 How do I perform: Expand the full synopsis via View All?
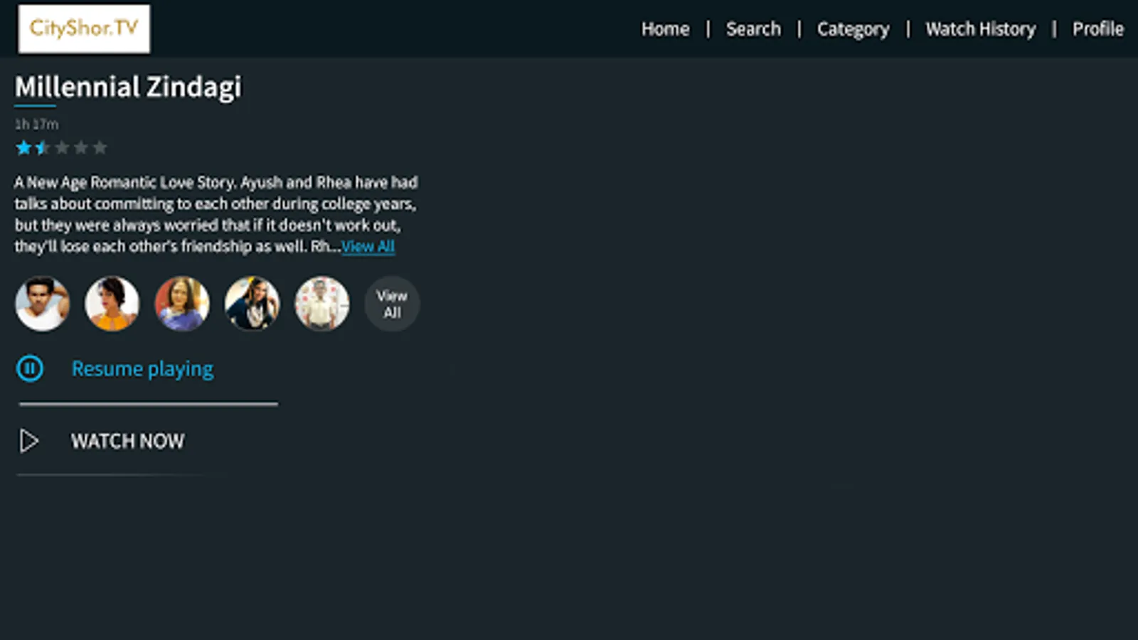pyautogui.click(x=367, y=246)
